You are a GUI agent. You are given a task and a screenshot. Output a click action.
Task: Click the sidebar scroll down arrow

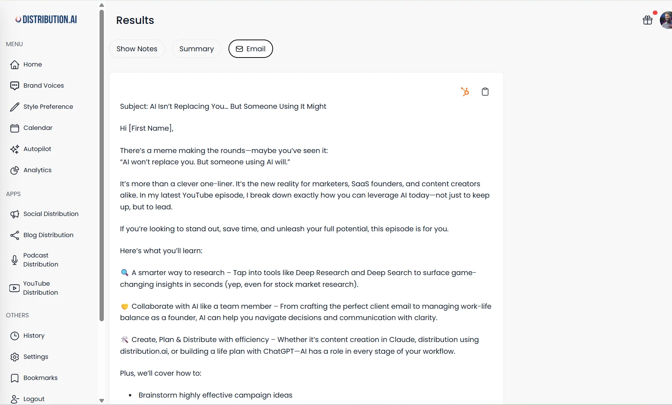pyautogui.click(x=102, y=401)
